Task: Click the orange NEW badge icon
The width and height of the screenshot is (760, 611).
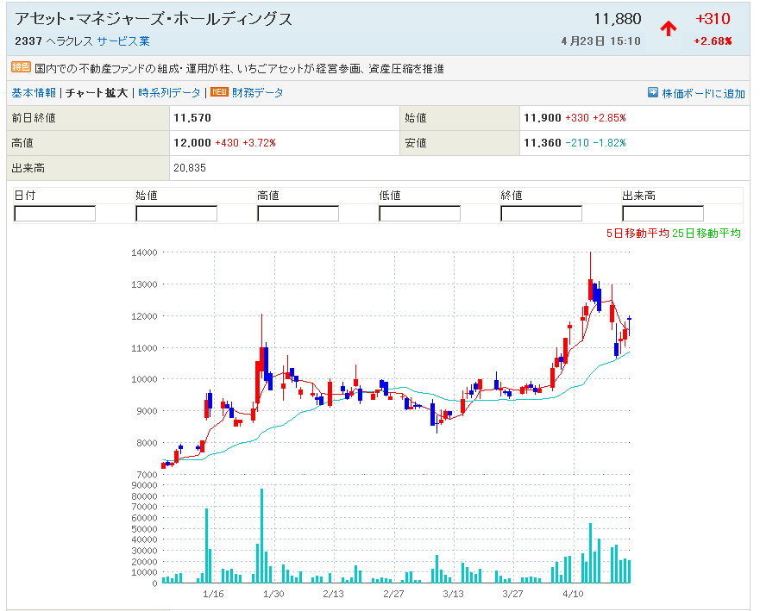Action: 219,92
